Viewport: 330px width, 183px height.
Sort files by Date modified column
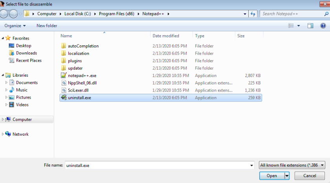[166, 36]
